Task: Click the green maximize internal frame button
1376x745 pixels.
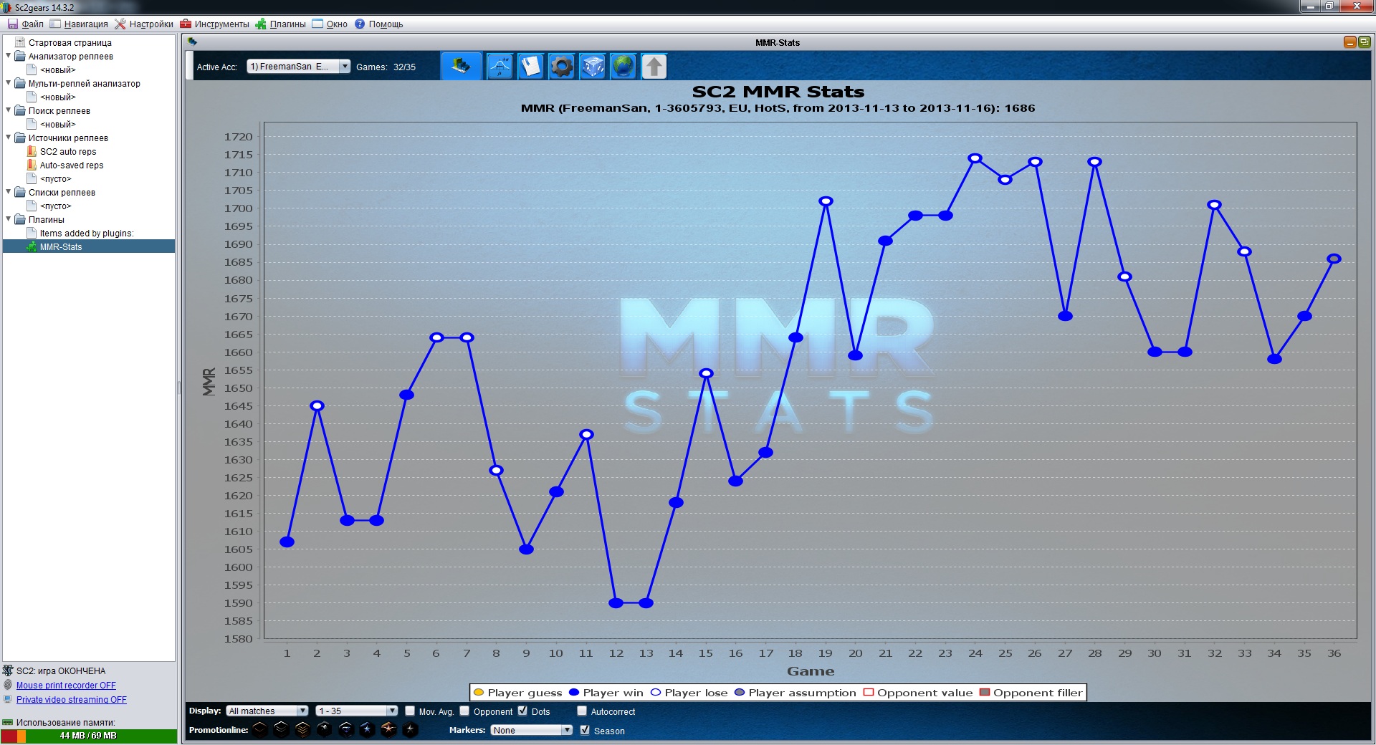Action: (1364, 42)
